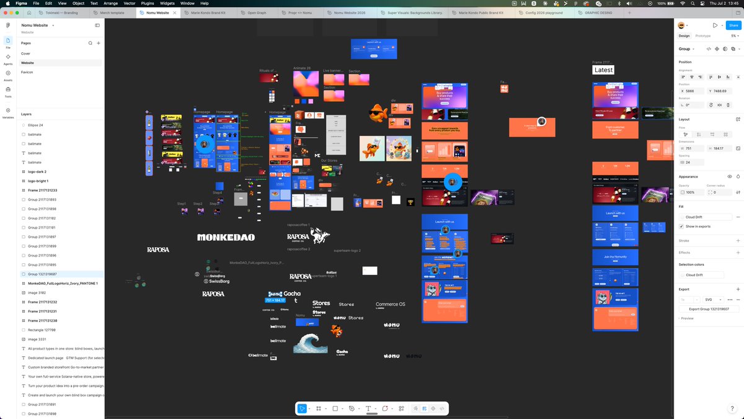The height and width of the screenshot is (419, 744).
Task: Switch to the Open Graph tab
Action: tap(257, 12)
